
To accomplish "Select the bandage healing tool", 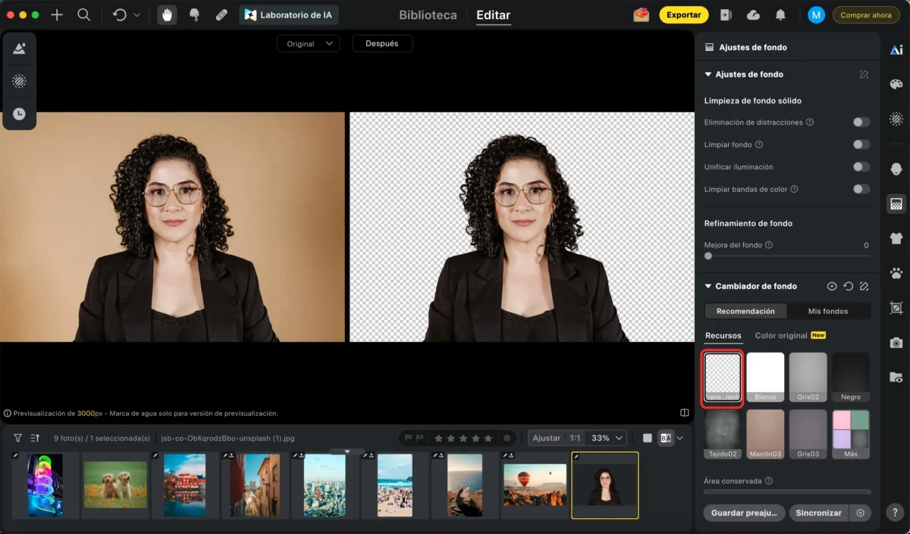I will click(221, 15).
